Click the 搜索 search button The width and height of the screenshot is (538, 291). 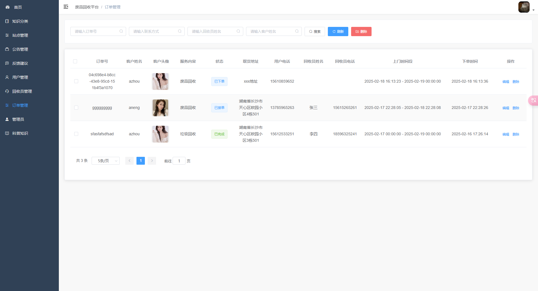[x=315, y=31]
